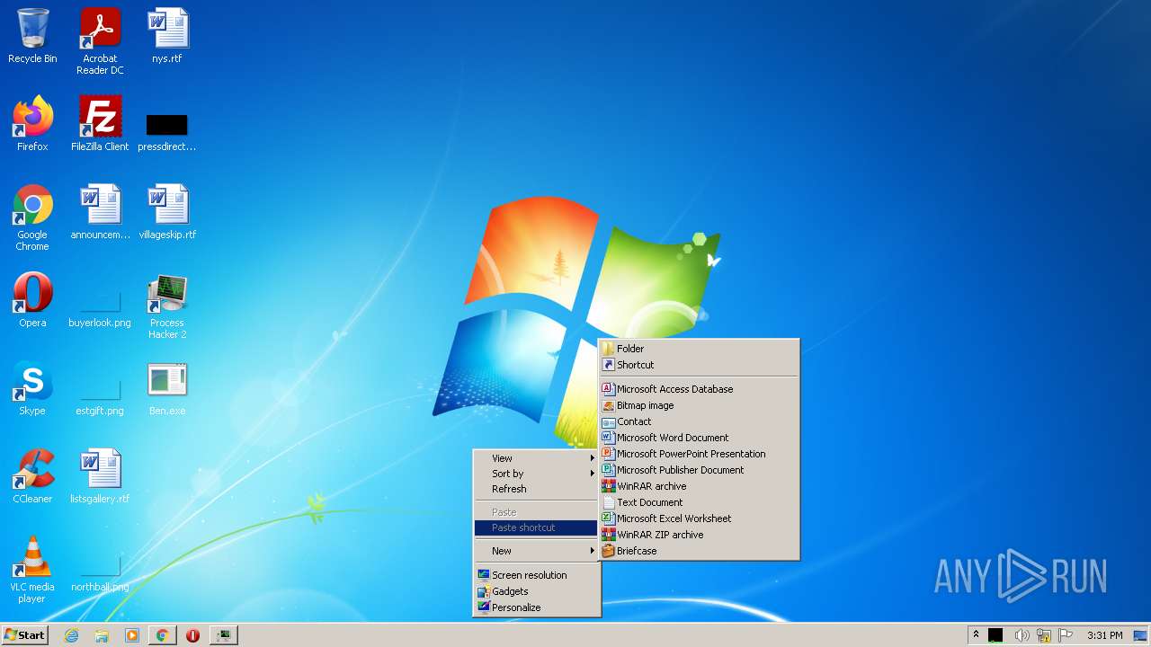This screenshot has height=647, width=1151.
Task: Choose Personalize in context menu
Action: (536, 607)
